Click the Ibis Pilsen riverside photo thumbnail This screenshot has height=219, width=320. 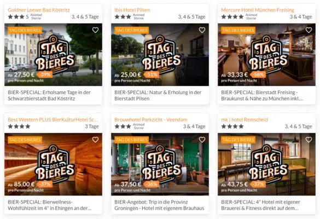(x=160, y=55)
